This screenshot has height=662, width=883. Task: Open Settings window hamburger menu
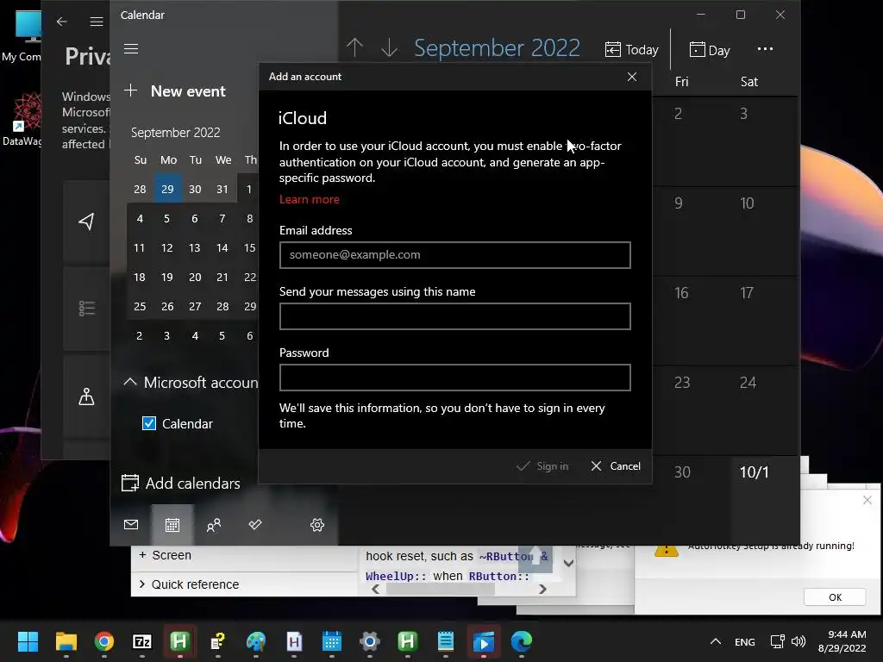click(x=97, y=22)
